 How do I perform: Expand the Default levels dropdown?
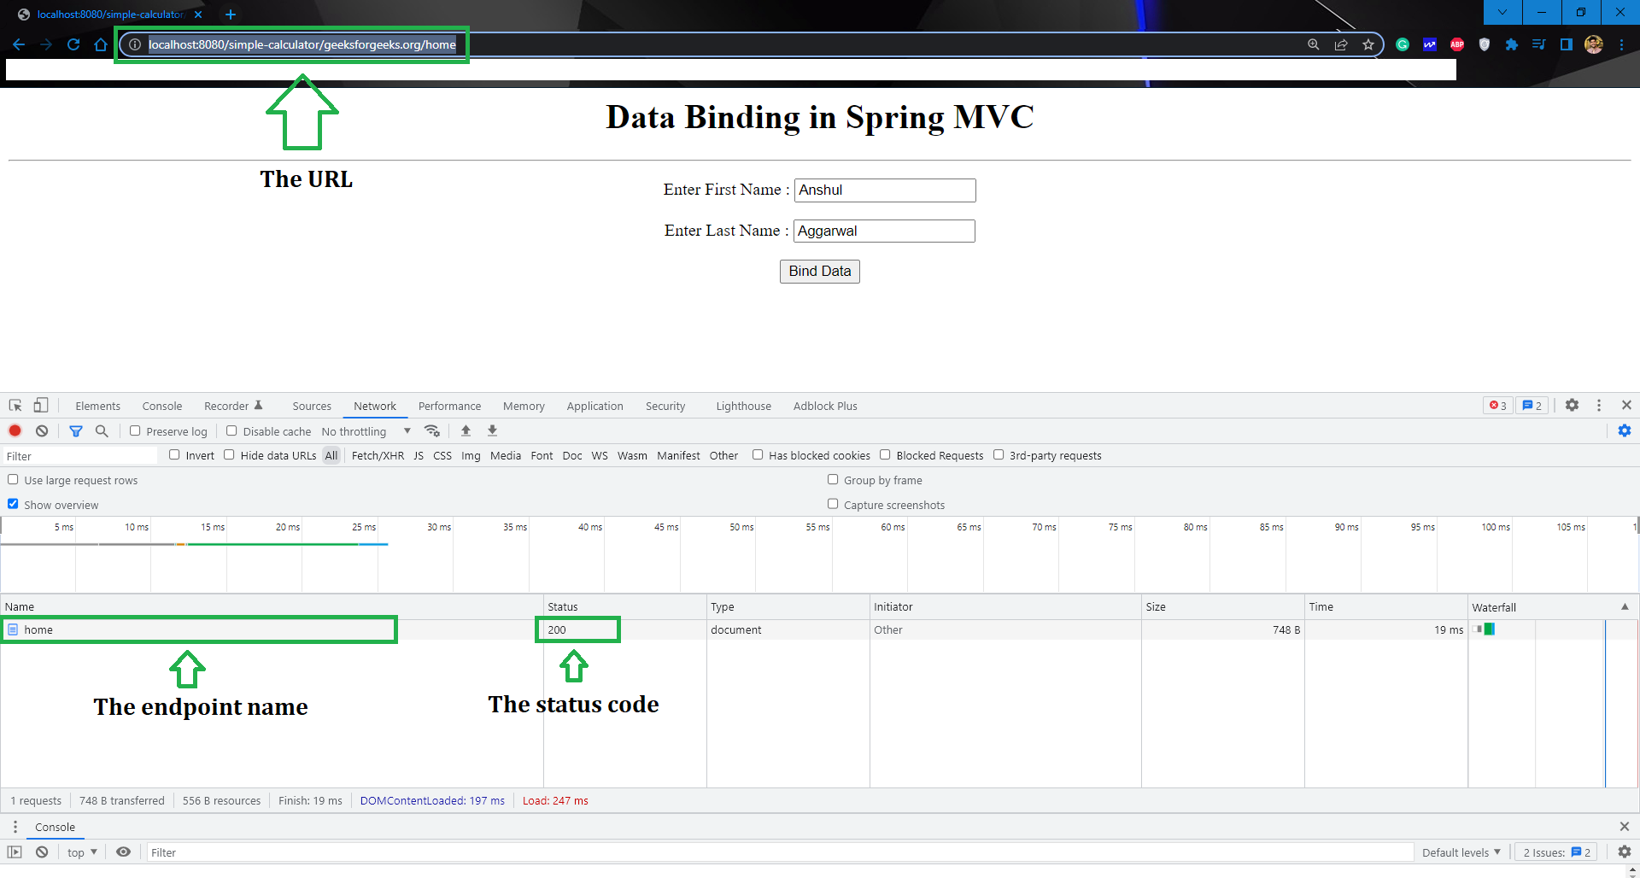click(1461, 852)
